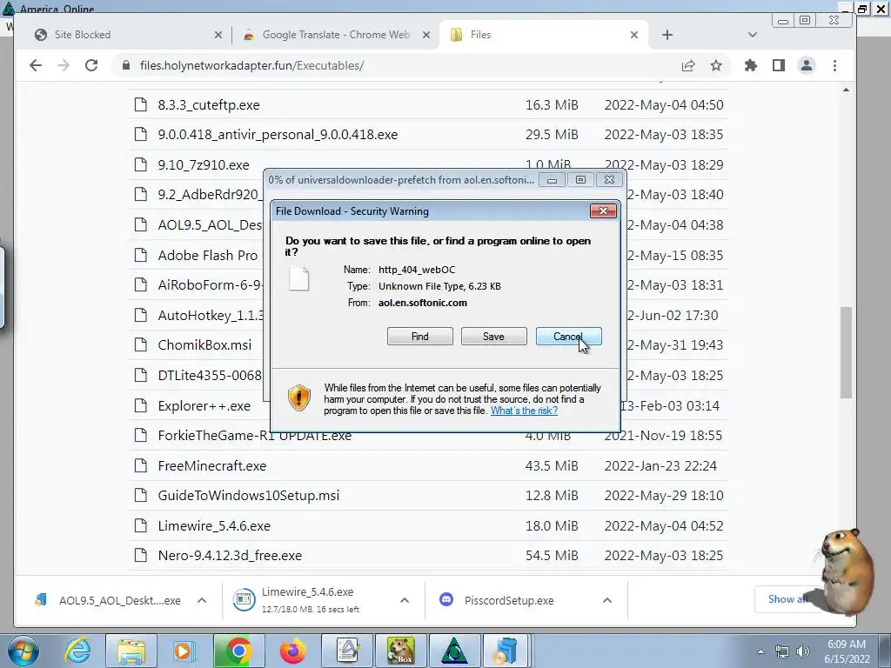Open Nero-9.4.12.3d_free.exe file link
The height and width of the screenshot is (668, 891).
(x=230, y=555)
